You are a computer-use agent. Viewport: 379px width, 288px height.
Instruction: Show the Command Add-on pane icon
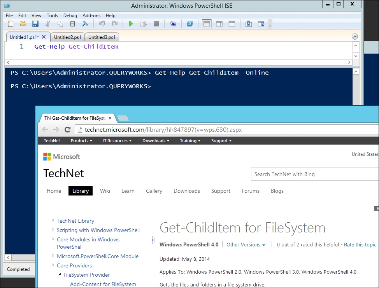(x=261, y=24)
